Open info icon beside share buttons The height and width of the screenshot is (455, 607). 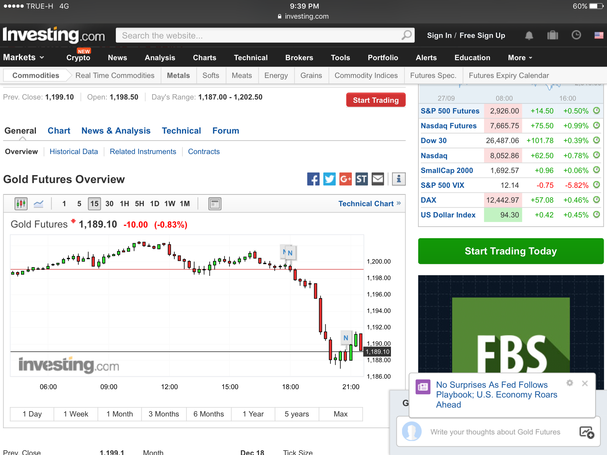399,179
